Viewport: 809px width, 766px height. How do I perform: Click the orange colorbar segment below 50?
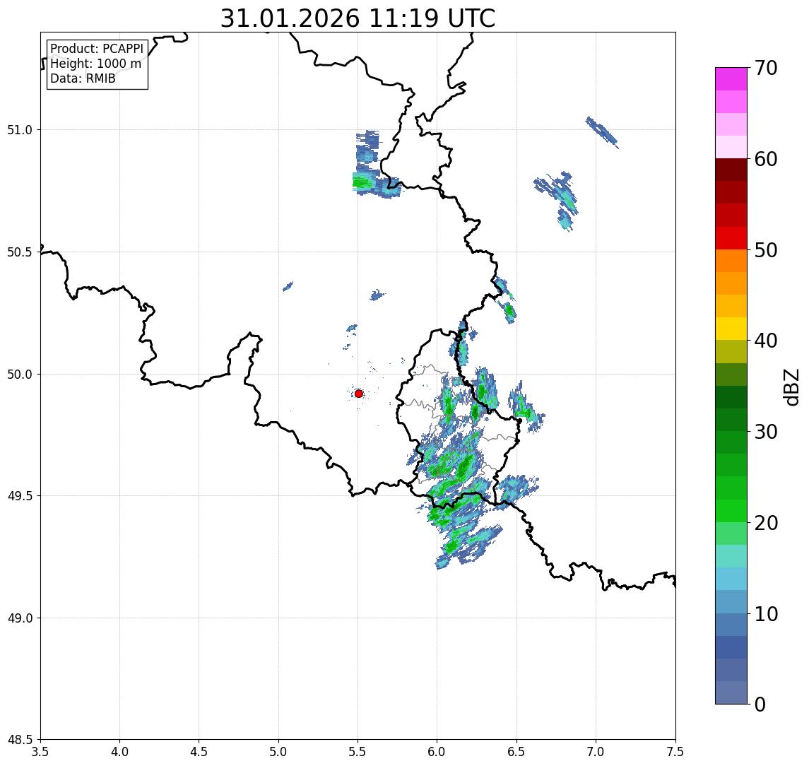731,261
